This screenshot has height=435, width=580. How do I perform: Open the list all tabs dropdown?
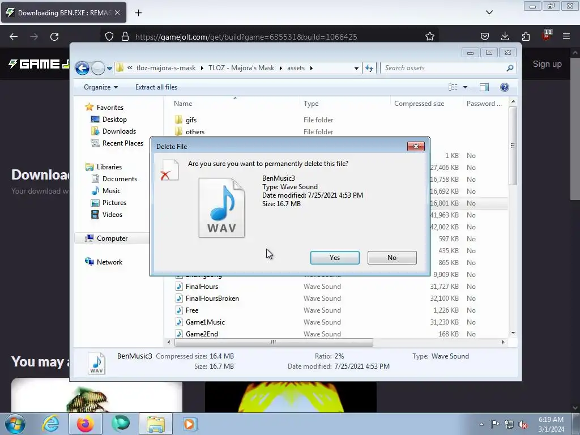[x=489, y=12]
